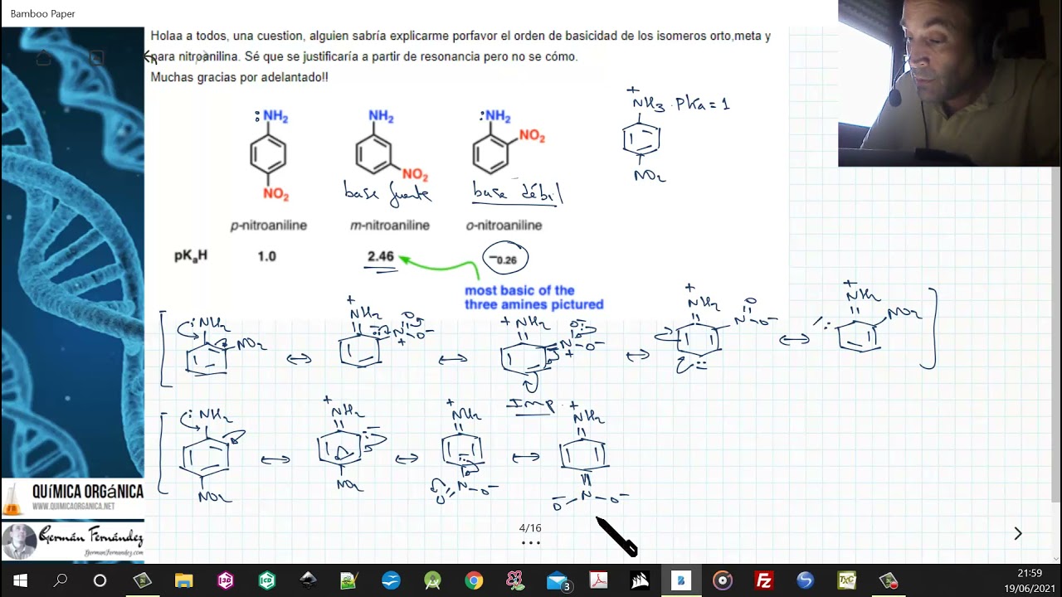Open the disc-shaped recorder icon on the taskbar
Viewport: 1062px width, 597px height.
(723, 580)
